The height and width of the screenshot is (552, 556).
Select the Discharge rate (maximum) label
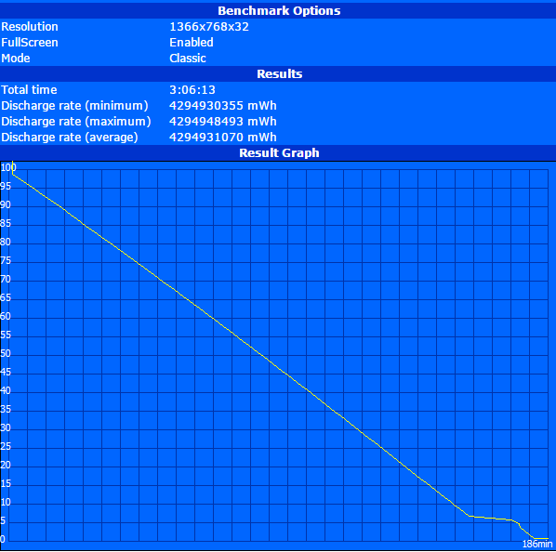(76, 122)
